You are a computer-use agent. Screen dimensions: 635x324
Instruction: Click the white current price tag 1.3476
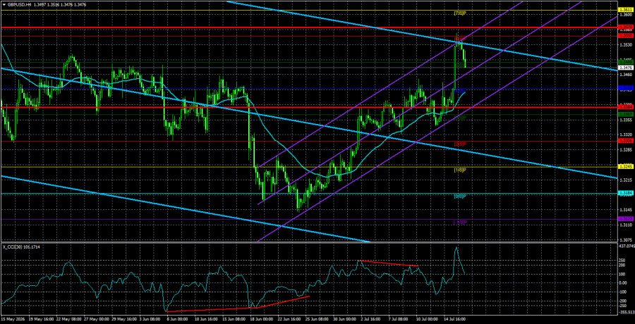(623, 68)
